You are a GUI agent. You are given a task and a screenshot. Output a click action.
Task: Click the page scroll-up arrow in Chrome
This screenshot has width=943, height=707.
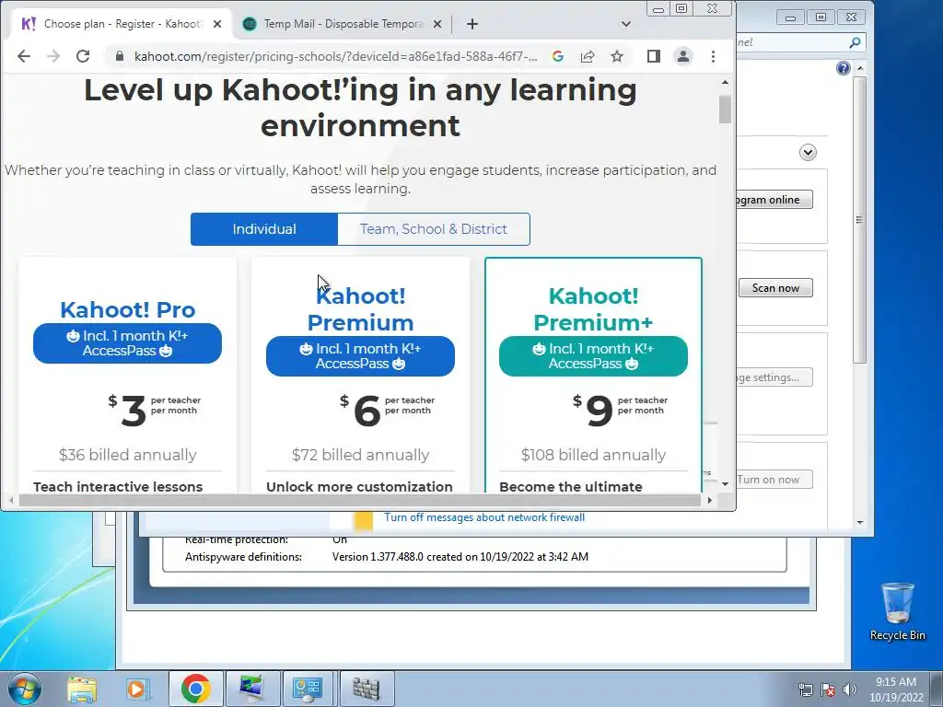pos(726,82)
